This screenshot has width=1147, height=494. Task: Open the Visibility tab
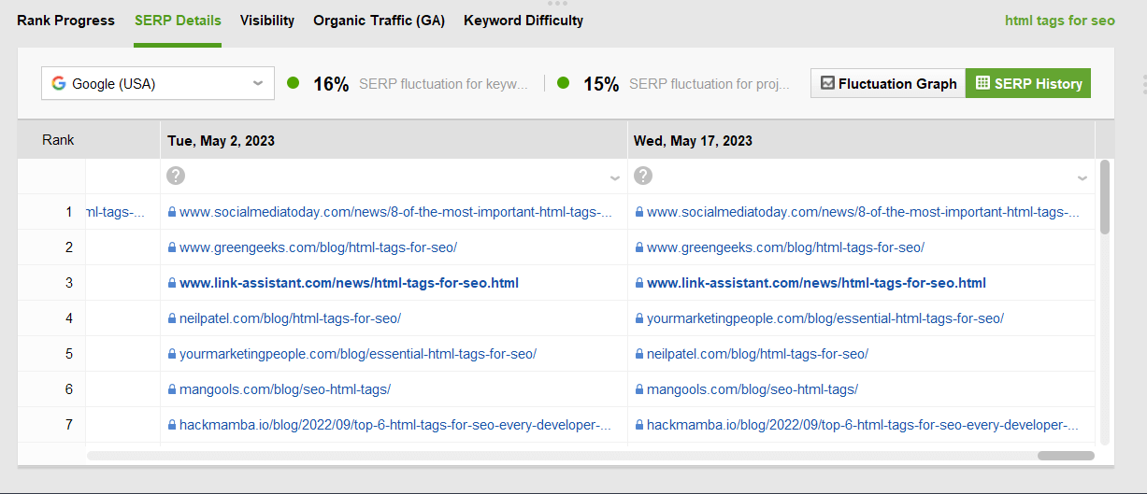coord(267,21)
